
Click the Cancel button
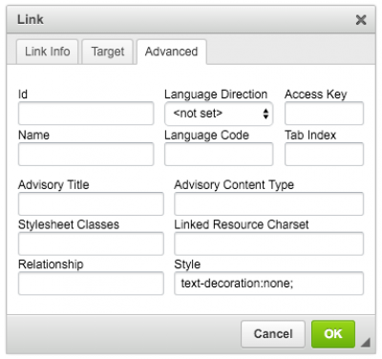[x=273, y=334]
